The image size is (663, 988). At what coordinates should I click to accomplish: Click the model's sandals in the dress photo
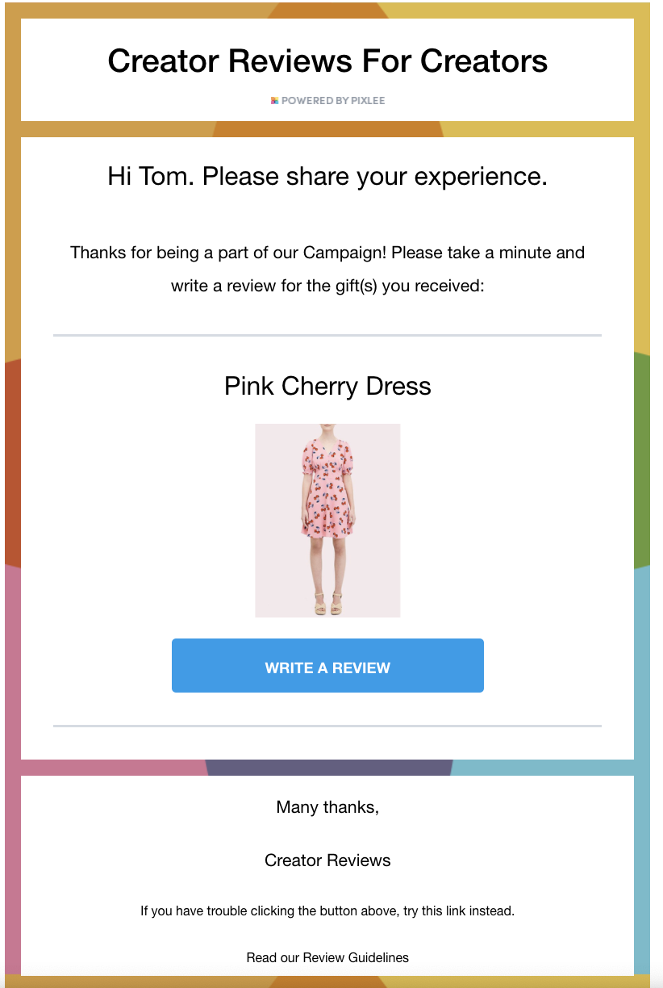[x=327, y=604]
